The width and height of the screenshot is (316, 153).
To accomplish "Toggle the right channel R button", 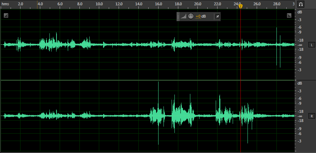I will pyautogui.click(x=311, y=116).
